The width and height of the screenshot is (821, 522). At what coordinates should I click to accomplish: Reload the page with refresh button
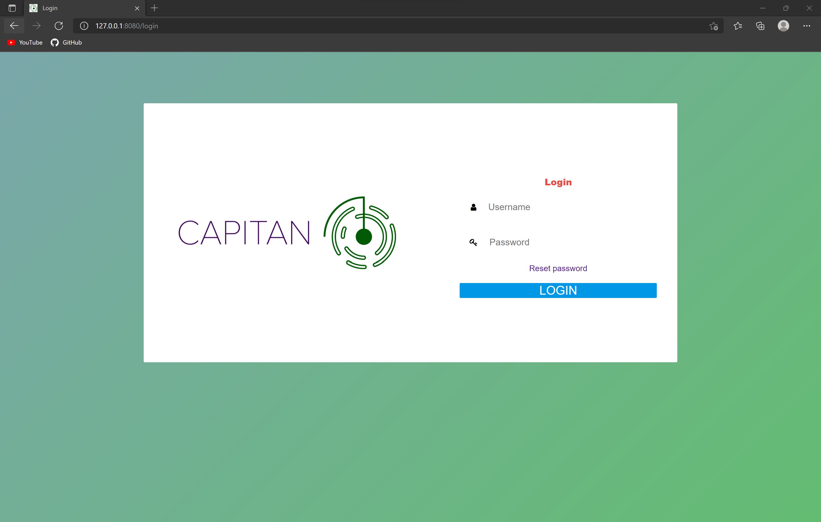(x=59, y=26)
